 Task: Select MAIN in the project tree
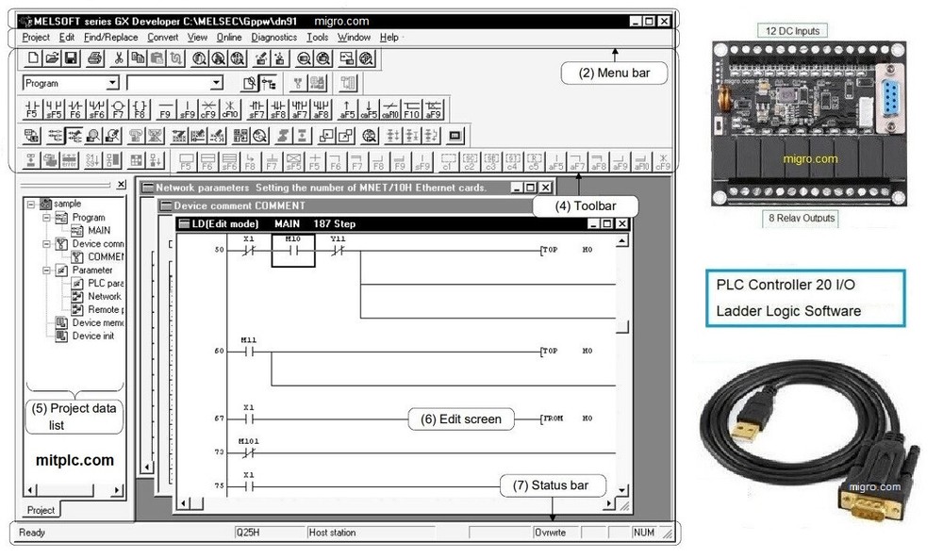[98, 230]
